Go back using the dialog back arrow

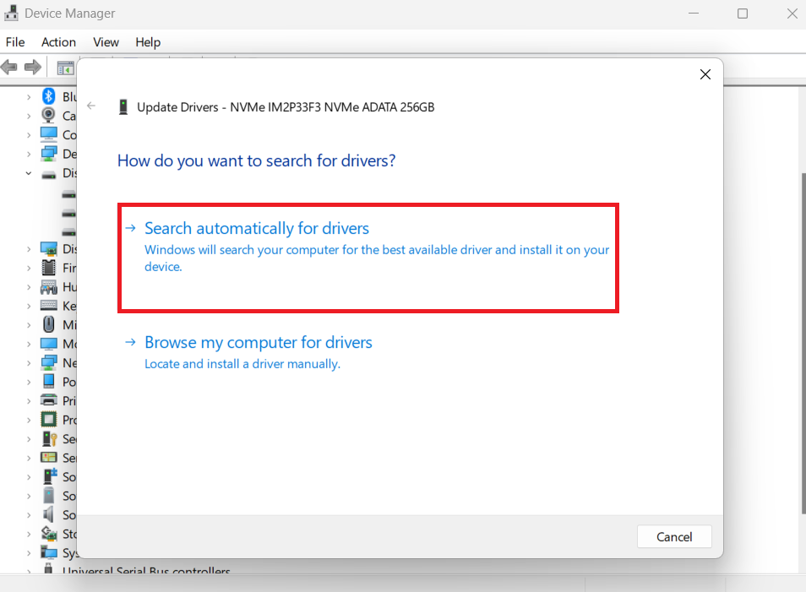[91, 106]
